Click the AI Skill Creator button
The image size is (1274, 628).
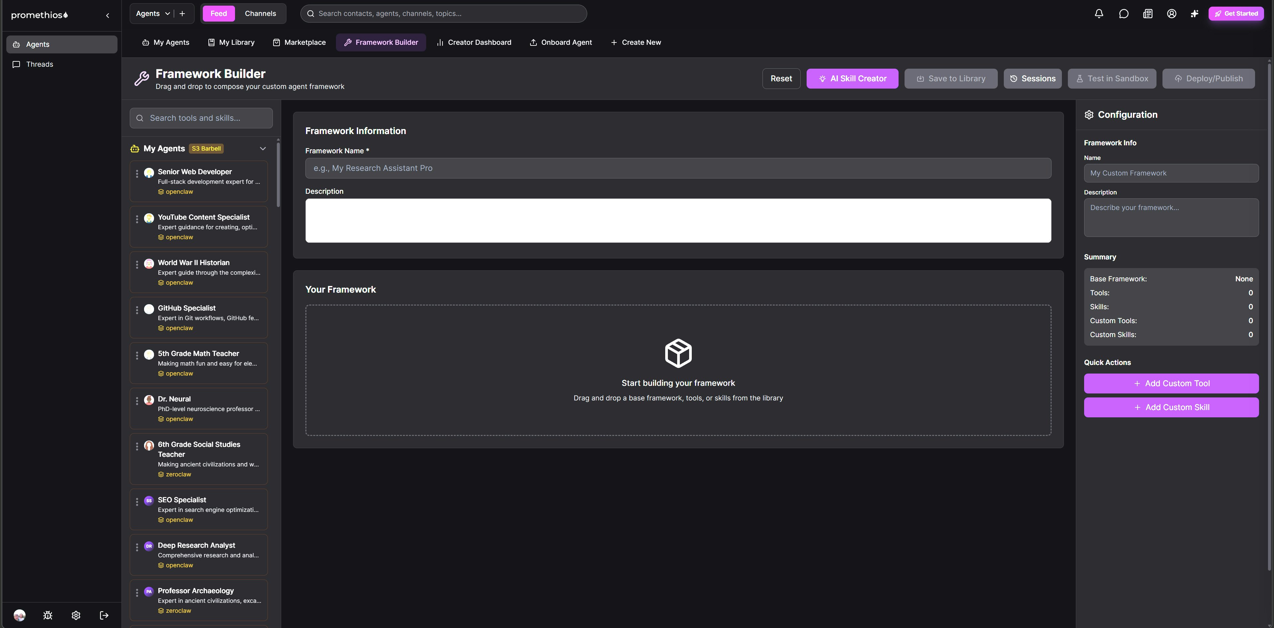(852, 79)
